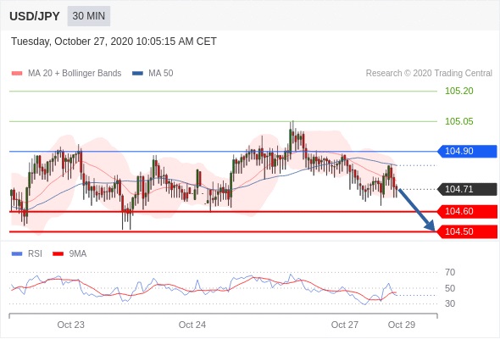Click the USD/JPY symbol title
This screenshot has width=500, height=339.
tap(35, 16)
